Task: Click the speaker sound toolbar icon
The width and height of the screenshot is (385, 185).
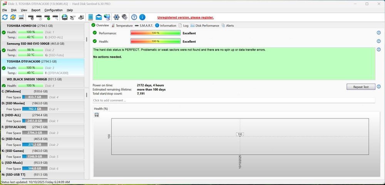Action: (125, 17)
